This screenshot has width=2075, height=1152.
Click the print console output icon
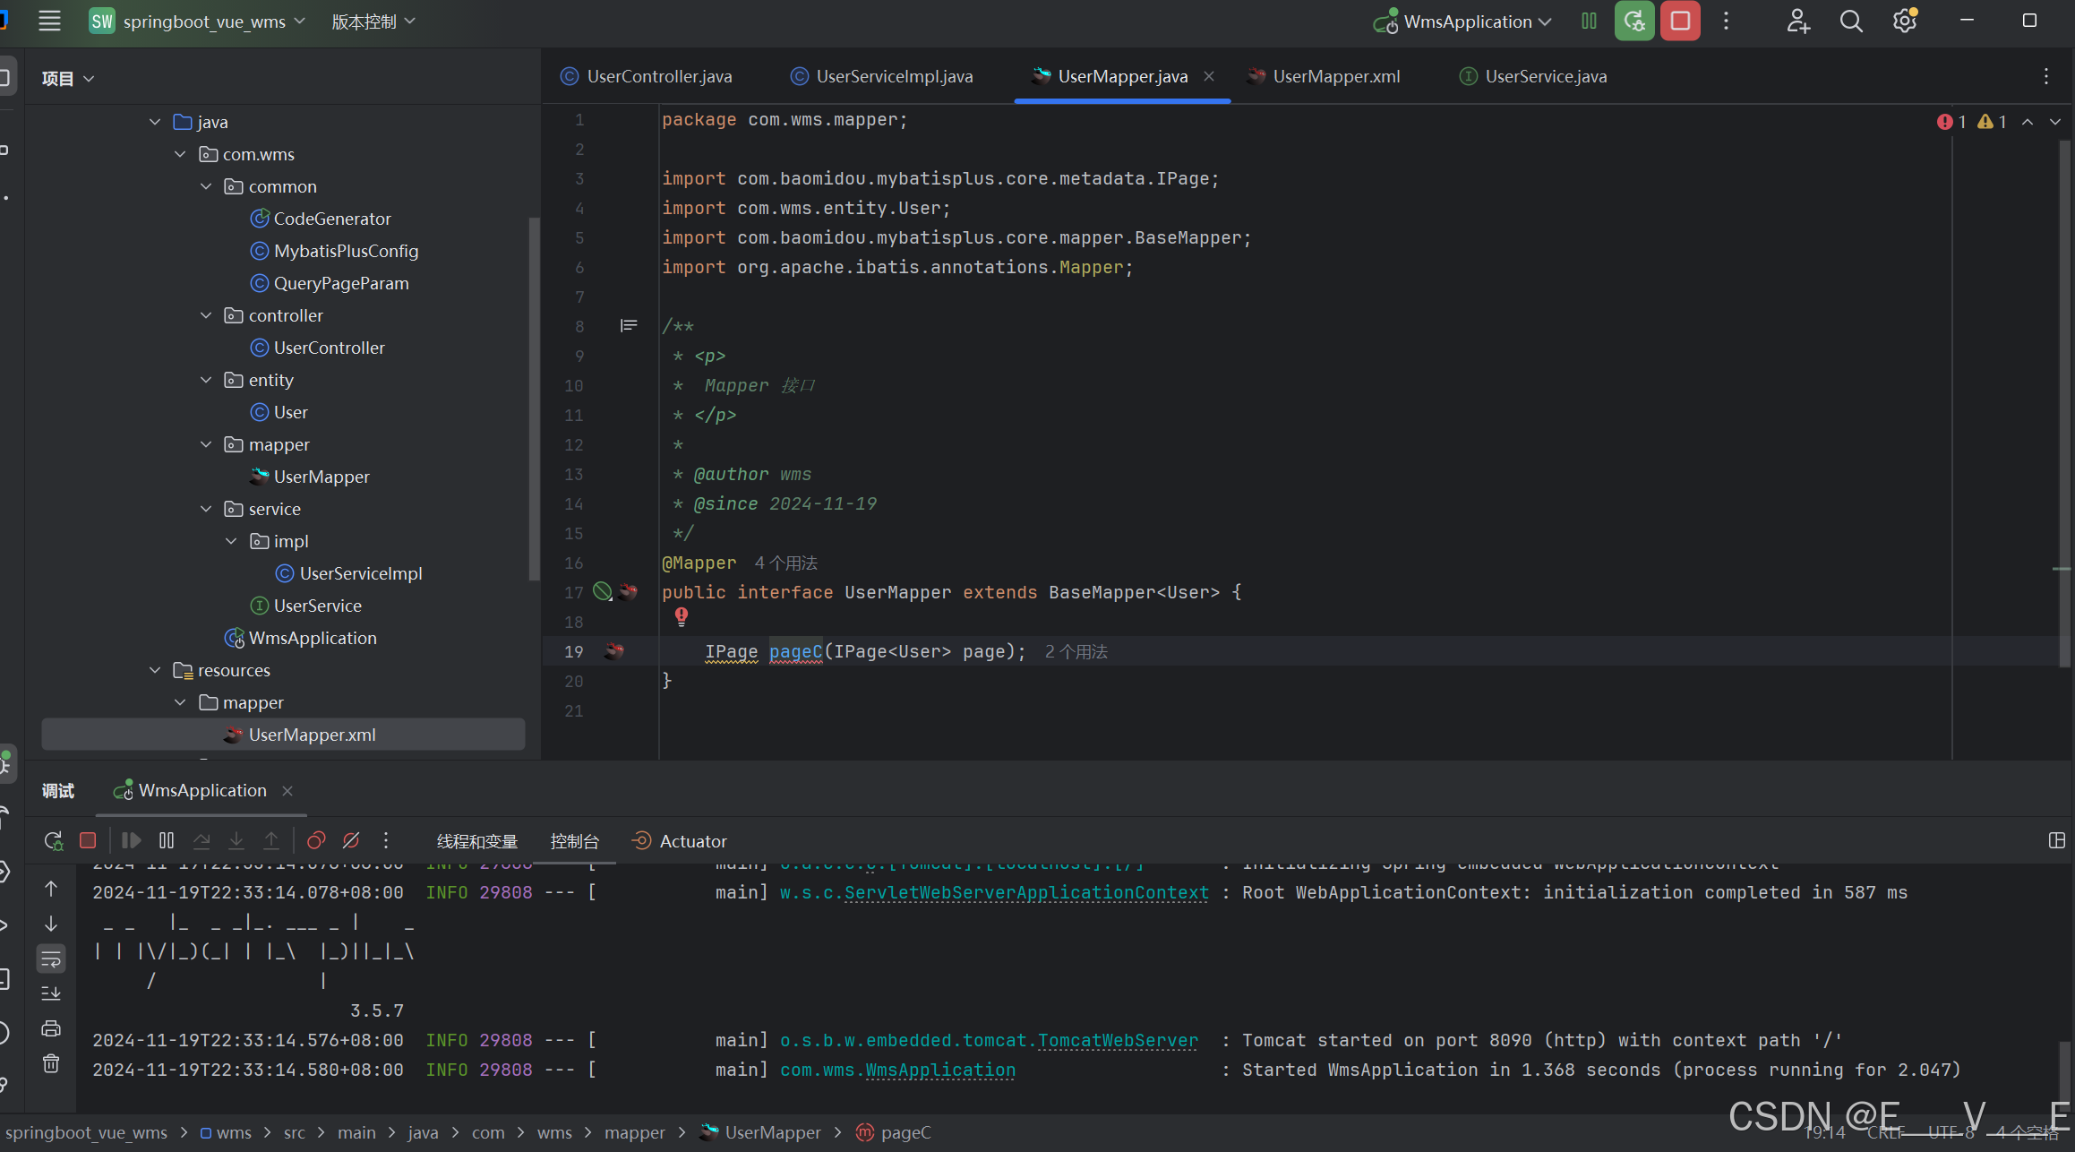tap(51, 1028)
